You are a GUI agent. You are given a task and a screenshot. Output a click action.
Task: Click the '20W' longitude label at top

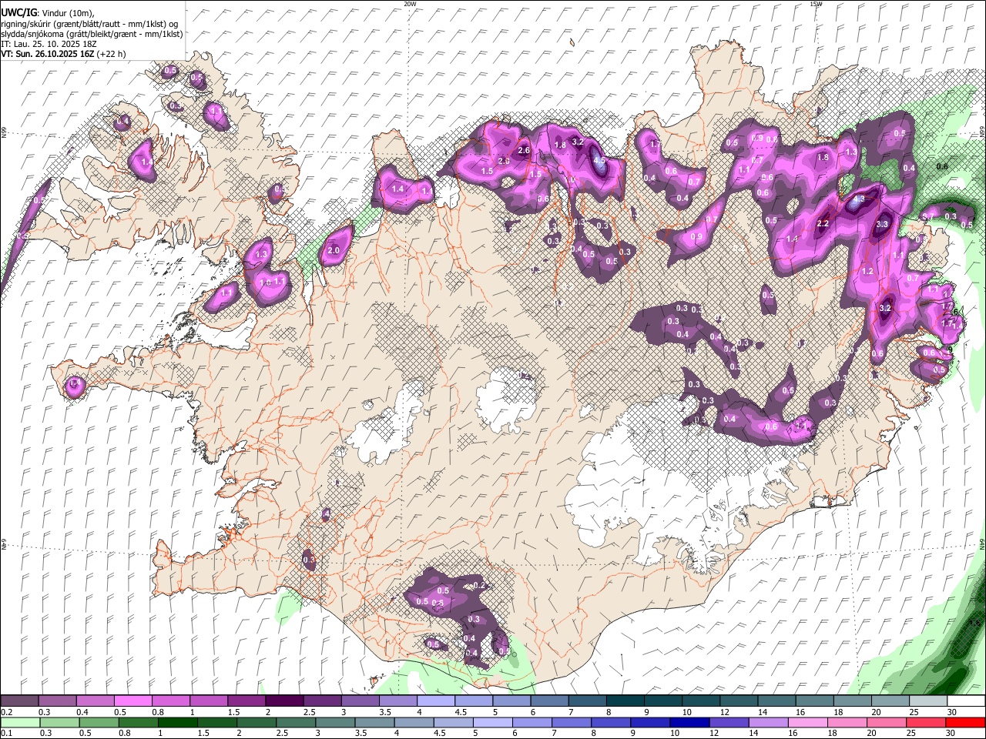coord(410,4)
